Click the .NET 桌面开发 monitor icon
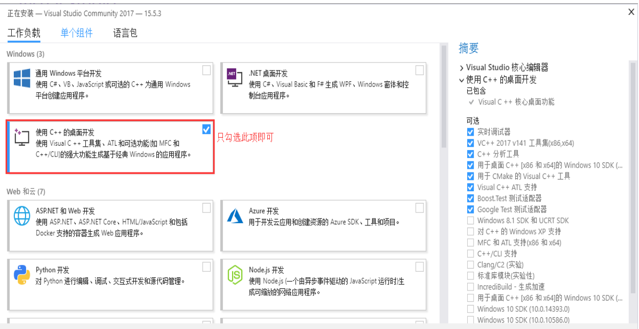Screen dimensions: 639x329 coord(234,79)
